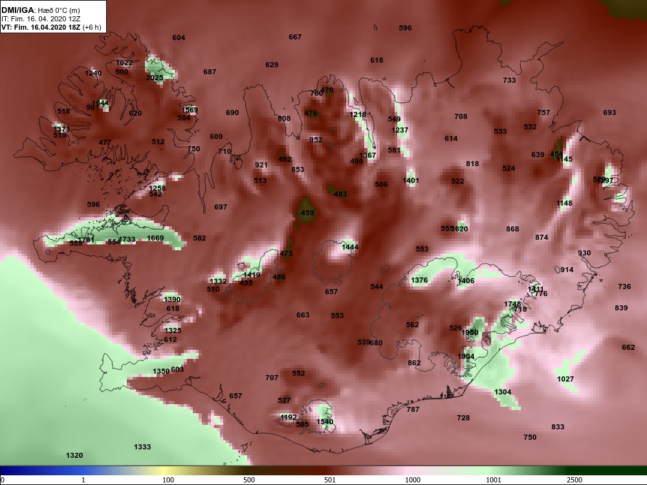Click the 757 height value
Image resolution: width=647 pixels, height=485 pixels.
[544, 112]
